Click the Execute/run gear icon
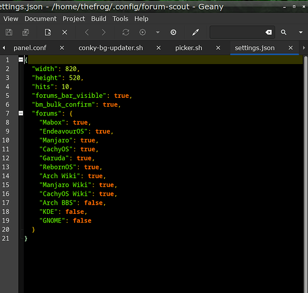Viewport: 308px width, 293px height. [x=173, y=32]
